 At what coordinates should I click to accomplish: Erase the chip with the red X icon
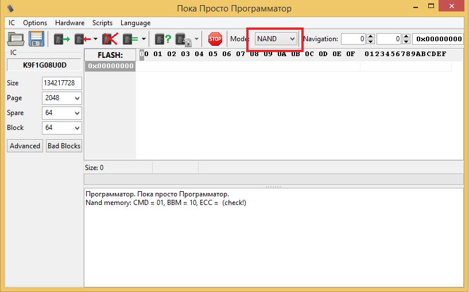point(110,39)
